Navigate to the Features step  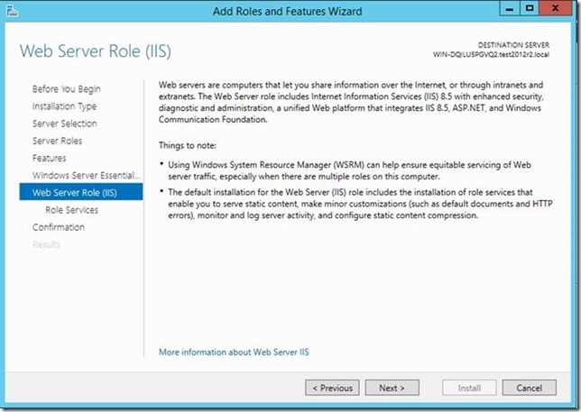tap(49, 158)
